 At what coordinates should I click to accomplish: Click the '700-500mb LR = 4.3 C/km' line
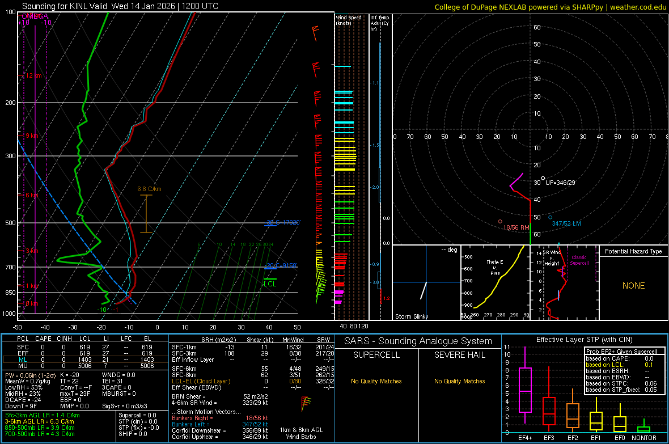(x=40, y=434)
